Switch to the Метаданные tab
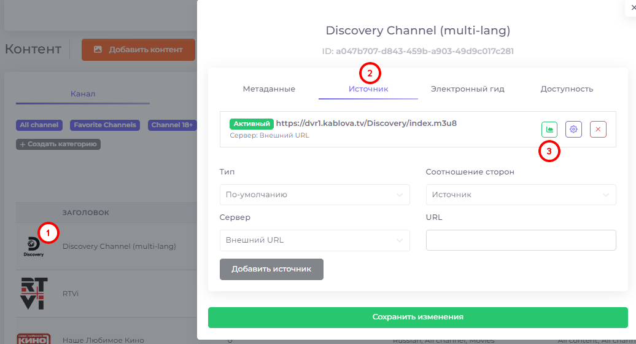Viewport: 636px width, 344px height. [269, 89]
